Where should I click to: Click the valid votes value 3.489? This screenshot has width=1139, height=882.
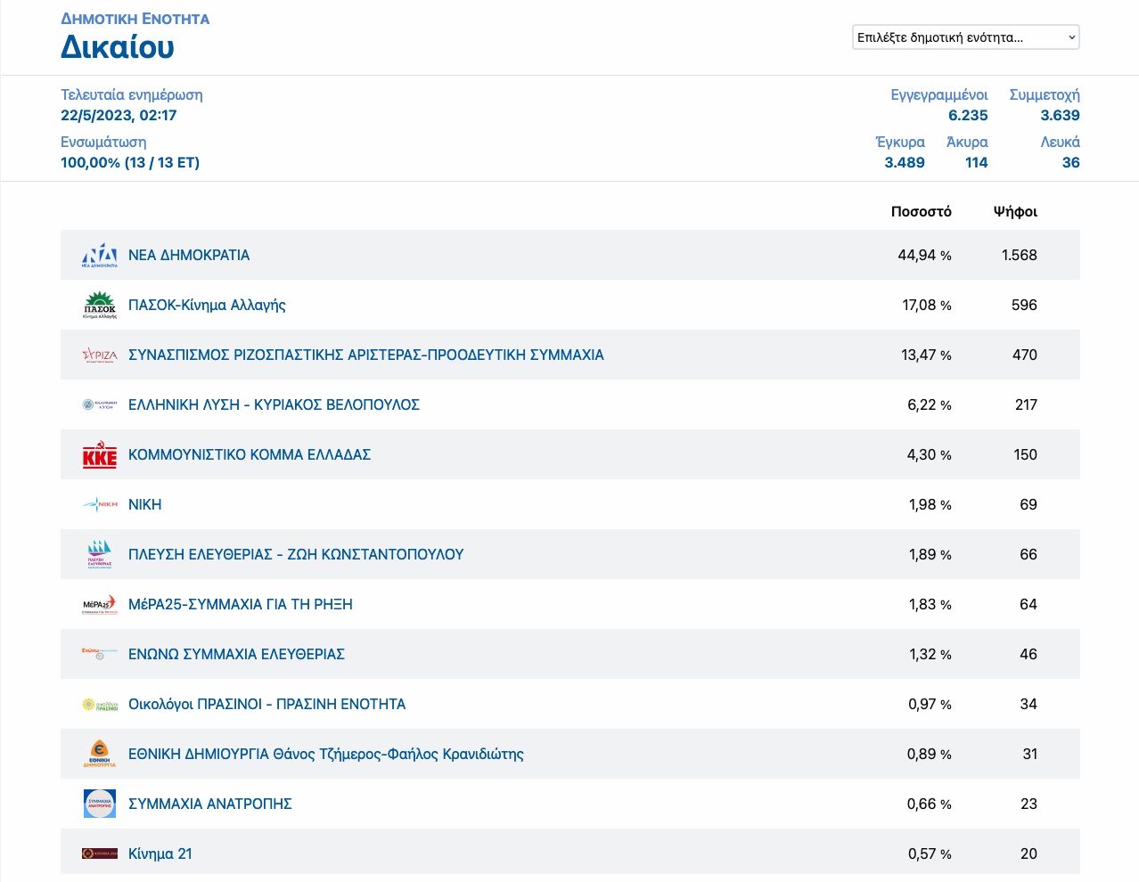905,162
